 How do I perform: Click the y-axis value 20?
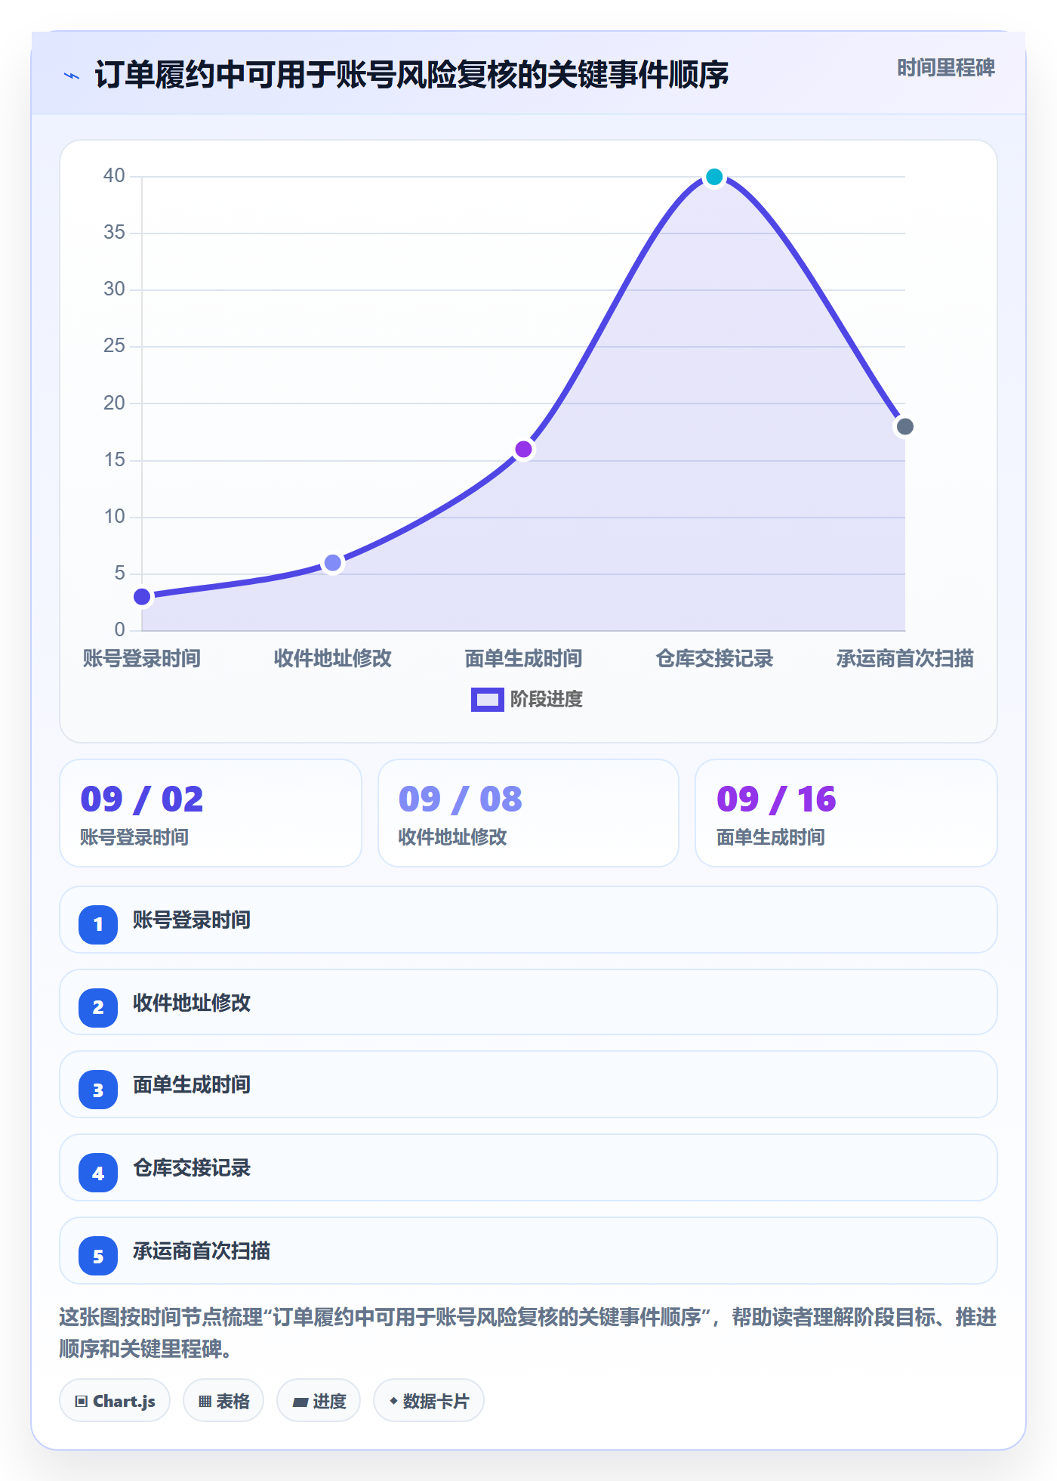point(115,403)
